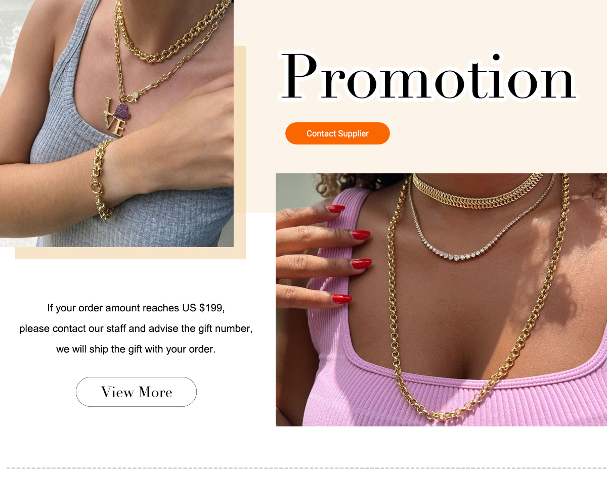
Task: Click the 'order amount reaches US $199' line
Action: coord(136,308)
